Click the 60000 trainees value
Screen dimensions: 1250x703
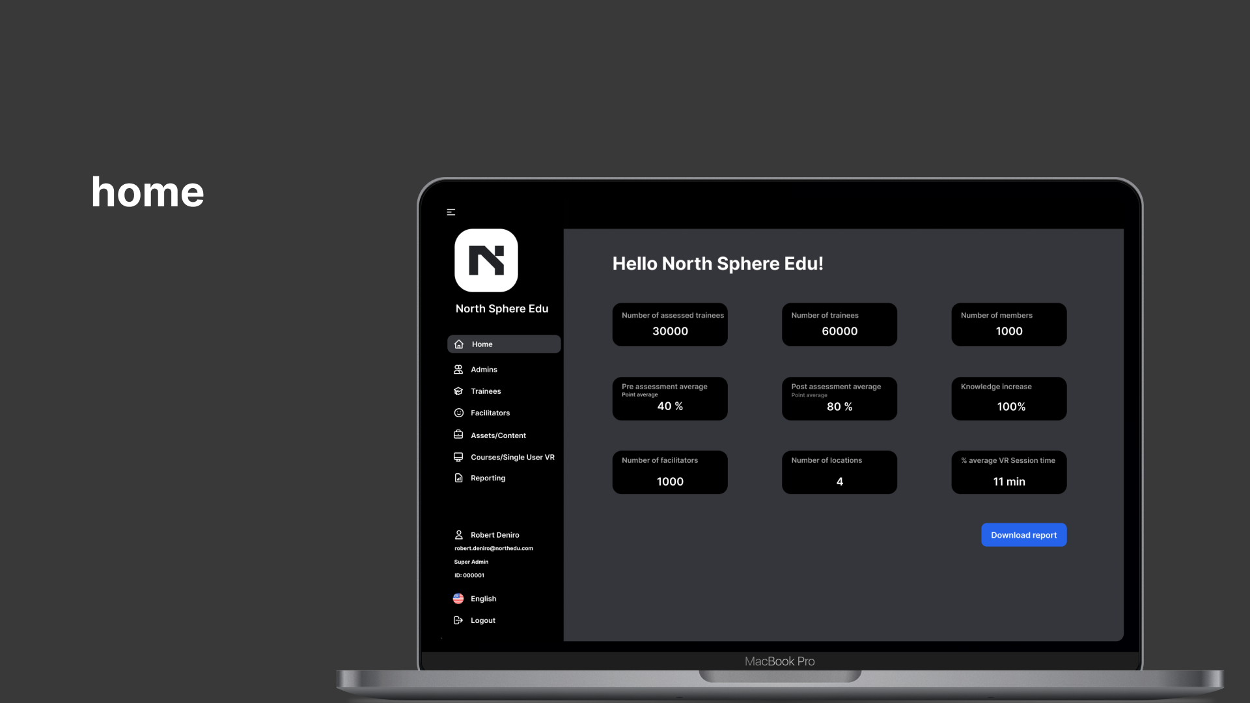pyautogui.click(x=839, y=331)
